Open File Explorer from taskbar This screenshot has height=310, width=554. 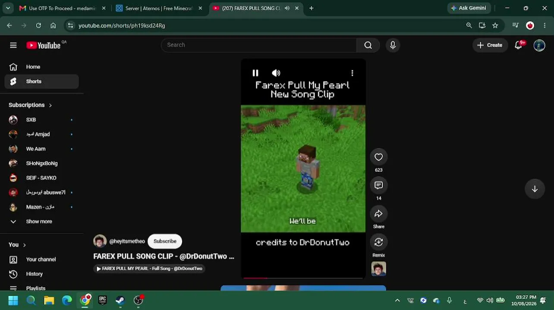point(49,300)
